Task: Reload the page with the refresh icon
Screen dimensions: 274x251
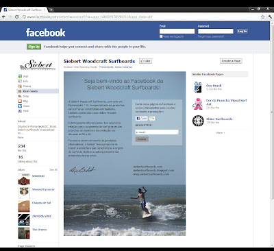Action: coord(16,17)
